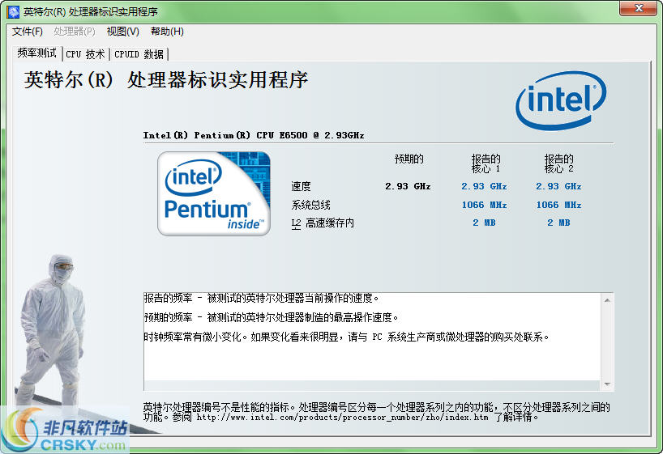Click core 2 L2 cache 2 MB
Image resolution: width=663 pixels, height=454 pixels.
coord(558,223)
